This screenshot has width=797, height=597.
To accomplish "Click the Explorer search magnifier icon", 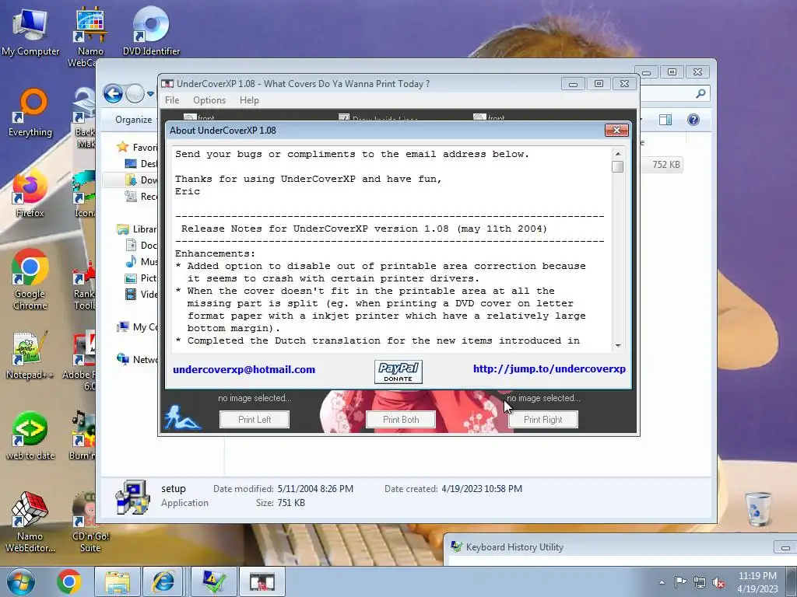I will [701, 93].
